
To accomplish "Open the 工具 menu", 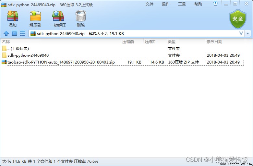I will point(182,4).
